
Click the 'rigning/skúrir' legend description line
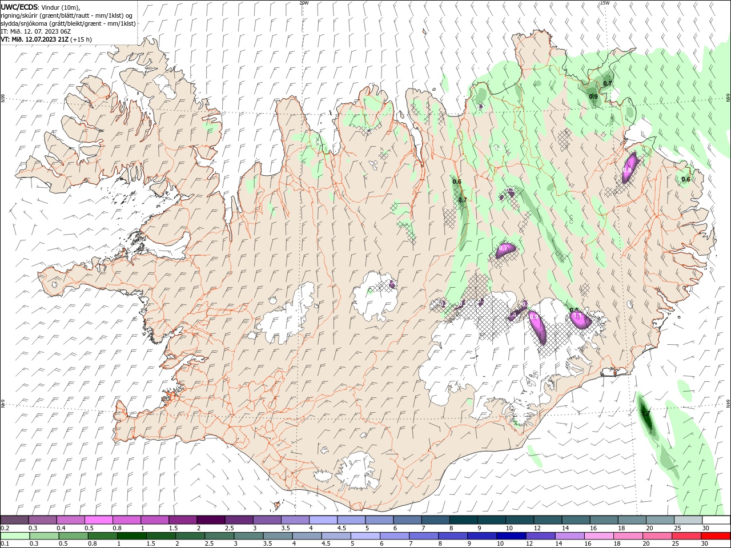[x=67, y=15]
